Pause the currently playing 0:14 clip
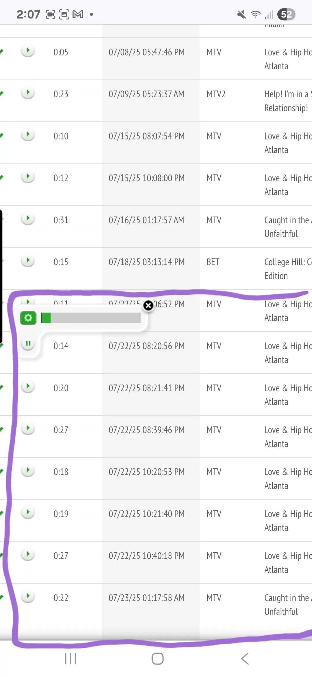Viewport: 312px width, 677px height. pyautogui.click(x=28, y=344)
